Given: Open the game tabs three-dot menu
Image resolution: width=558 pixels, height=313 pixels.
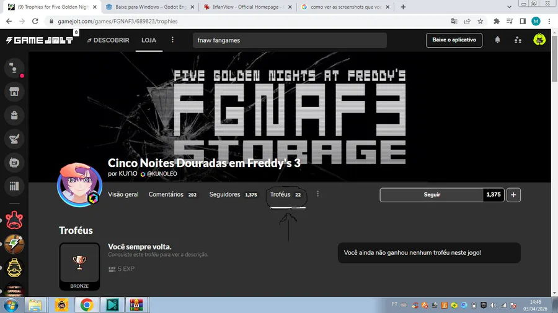Looking at the screenshot, I should point(318,194).
